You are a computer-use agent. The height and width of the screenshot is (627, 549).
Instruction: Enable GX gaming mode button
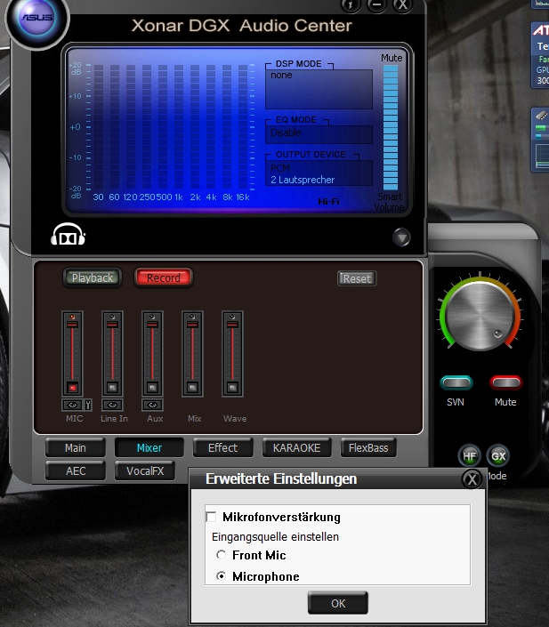(x=498, y=456)
